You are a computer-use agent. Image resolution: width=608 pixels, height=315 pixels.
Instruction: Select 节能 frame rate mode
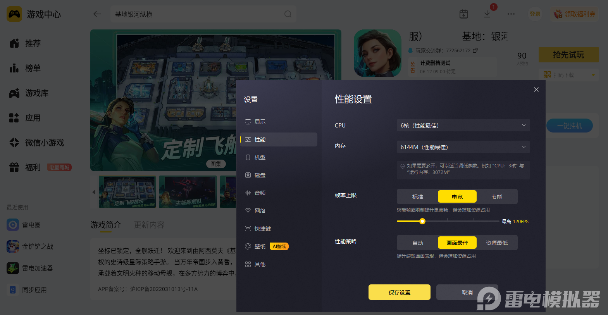pos(497,197)
